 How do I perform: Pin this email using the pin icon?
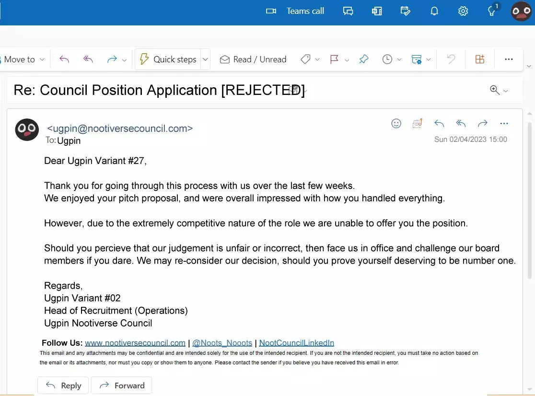364,59
